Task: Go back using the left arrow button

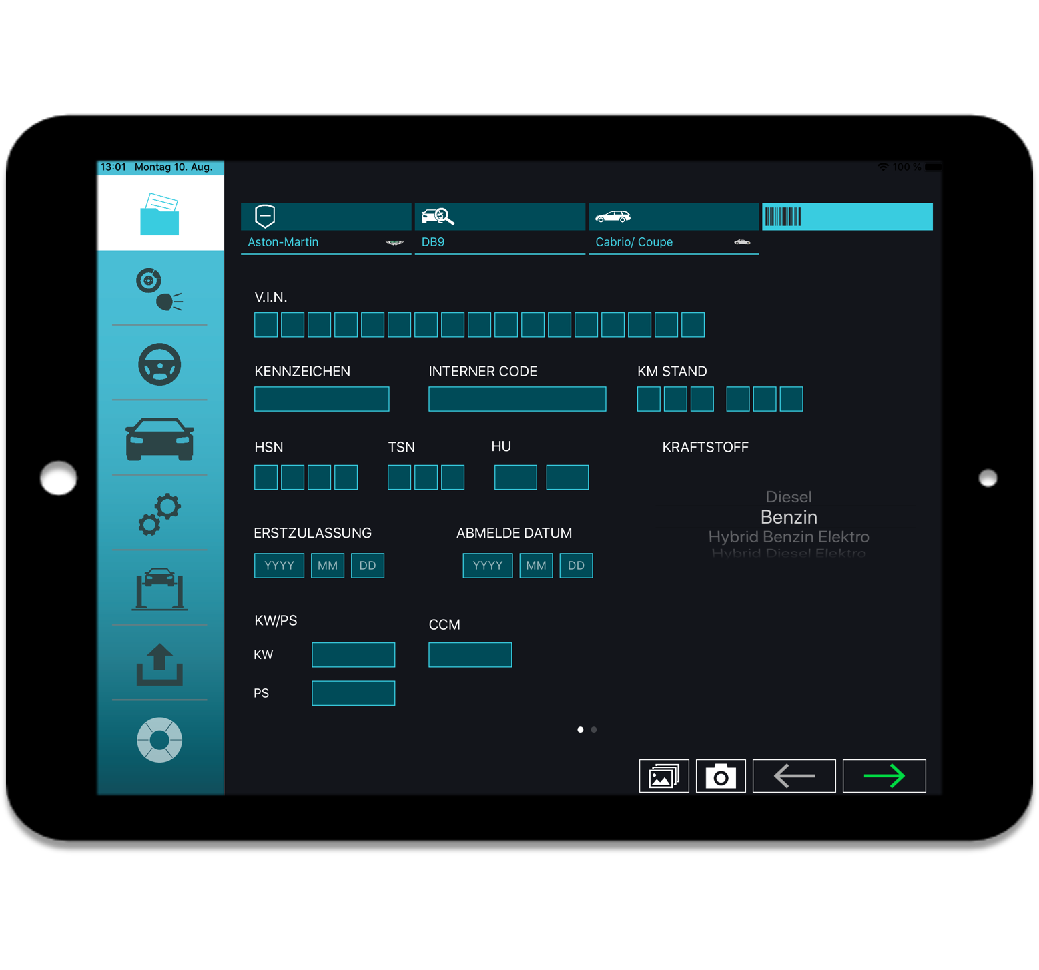Action: (794, 775)
